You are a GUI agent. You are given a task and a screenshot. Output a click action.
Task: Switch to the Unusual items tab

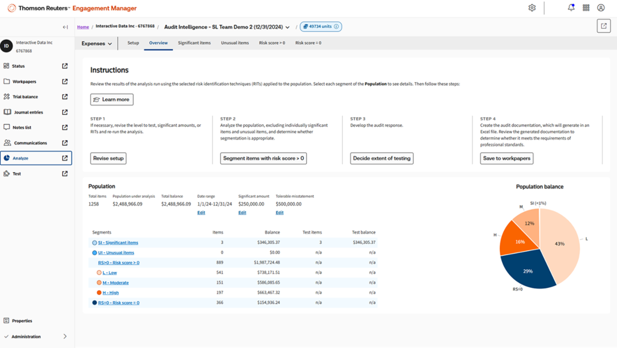point(235,43)
